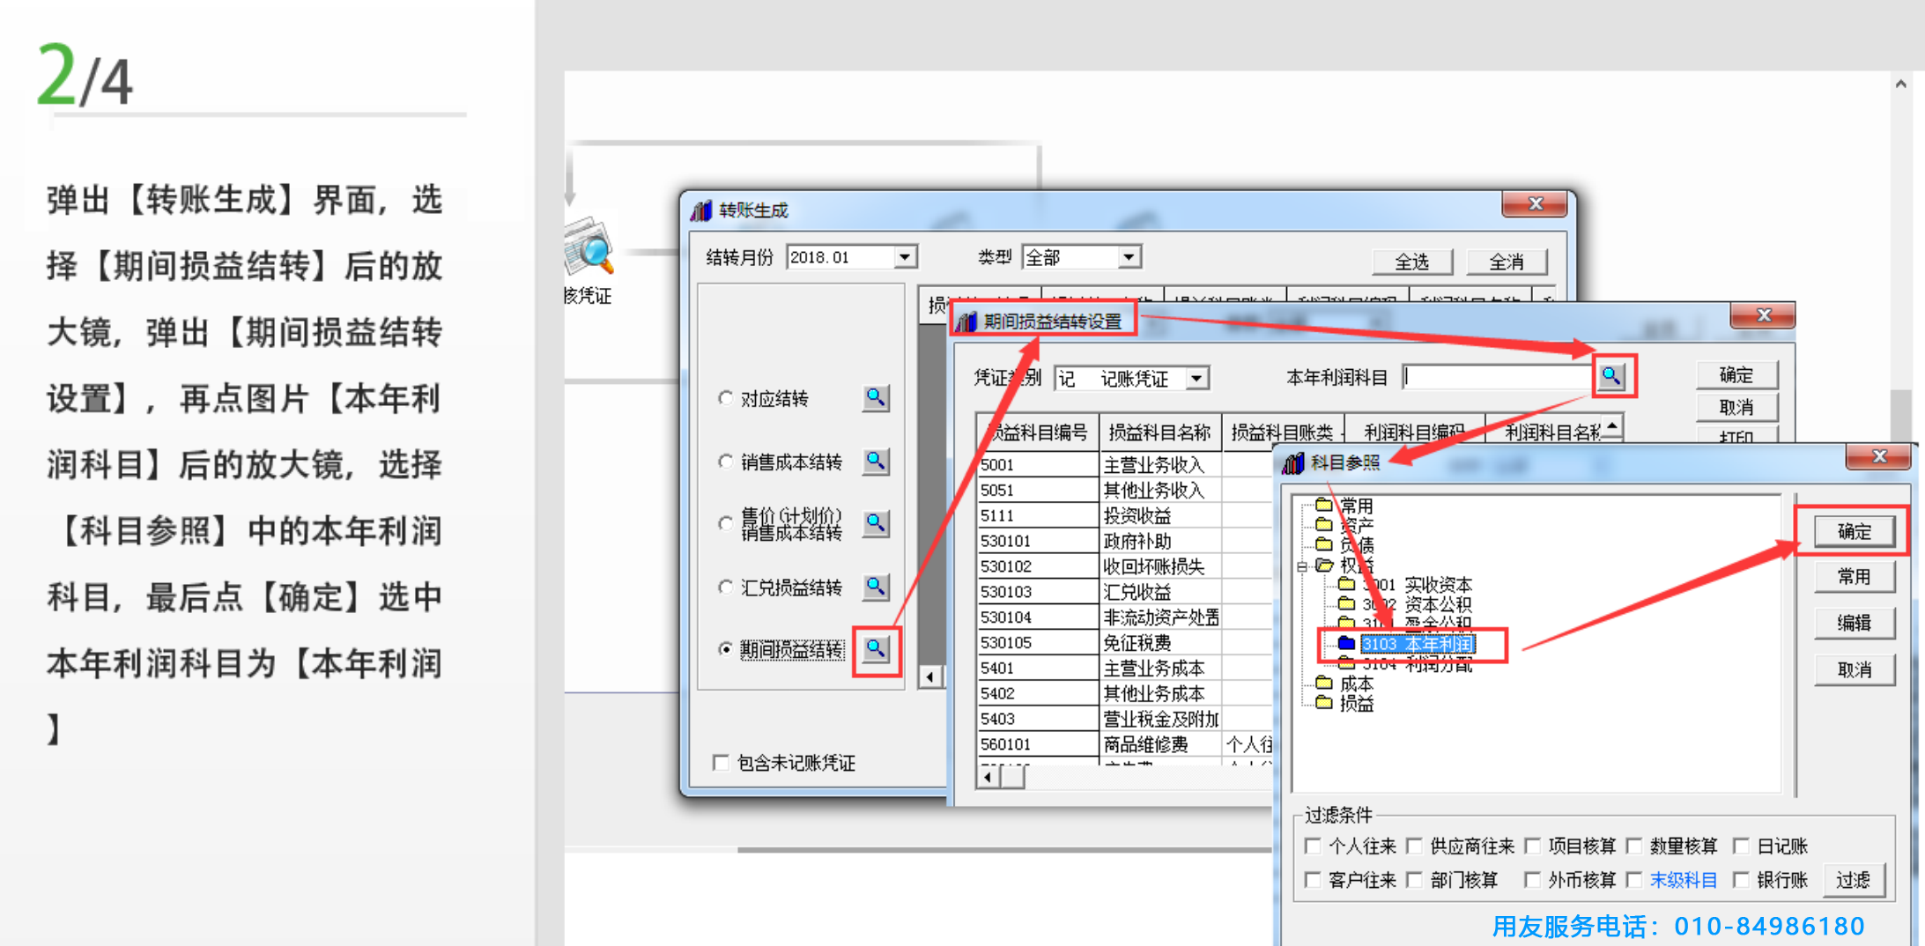Check 部门核算 filter checkbox

[x=1414, y=879]
